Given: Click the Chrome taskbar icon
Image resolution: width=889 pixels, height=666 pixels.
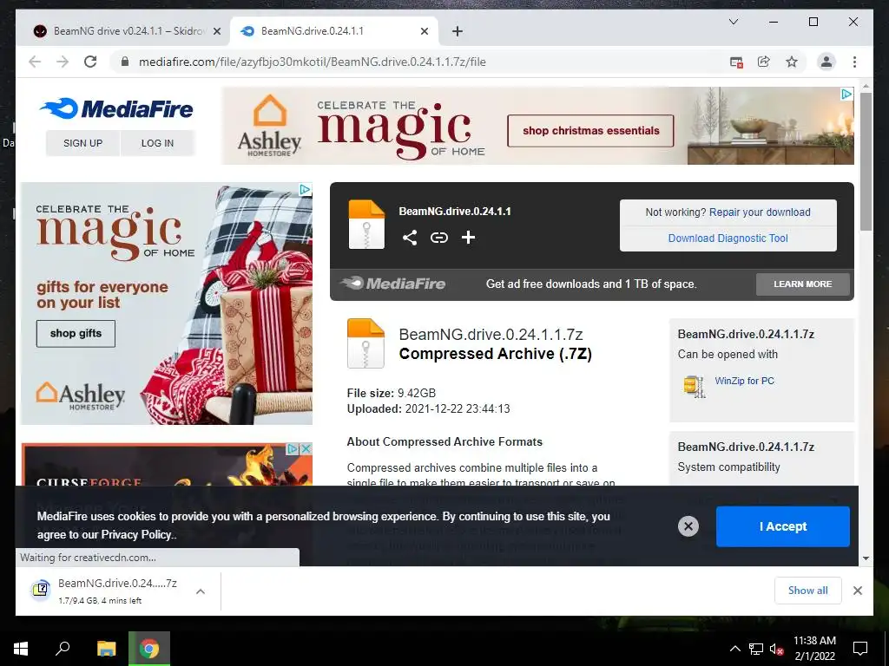Looking at the screenshot, I should (x=149, y=649).
